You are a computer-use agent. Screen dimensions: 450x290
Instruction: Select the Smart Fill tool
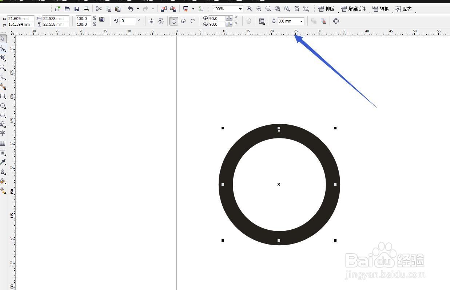click(x=3, y=86)
